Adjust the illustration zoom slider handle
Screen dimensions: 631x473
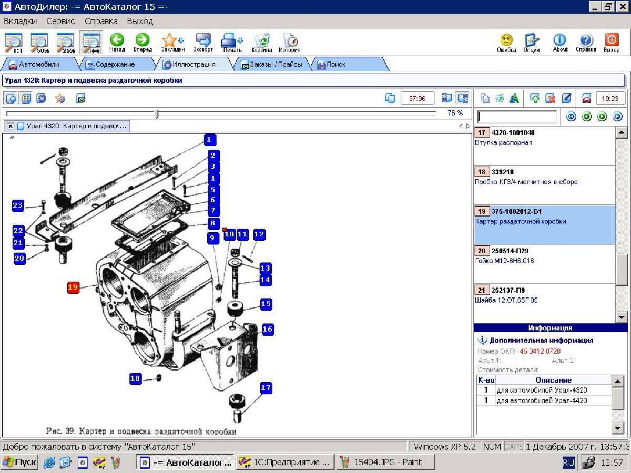click(x=157, y=114)
